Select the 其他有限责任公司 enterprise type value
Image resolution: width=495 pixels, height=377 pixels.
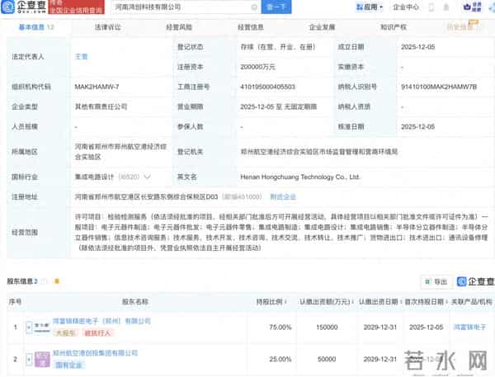pos(101,106)
